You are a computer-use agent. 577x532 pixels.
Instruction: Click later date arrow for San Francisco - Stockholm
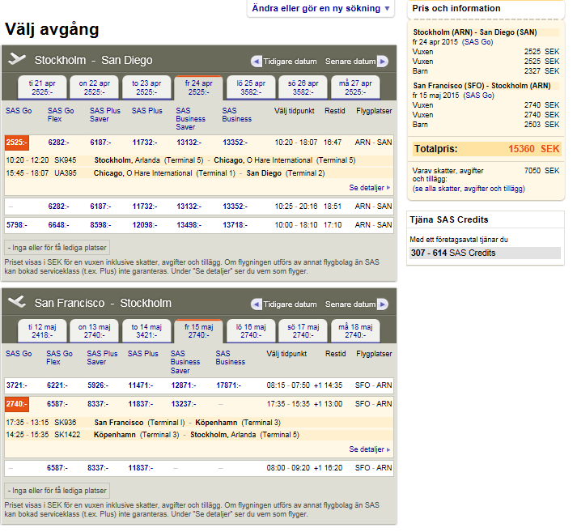coord(383,304)
